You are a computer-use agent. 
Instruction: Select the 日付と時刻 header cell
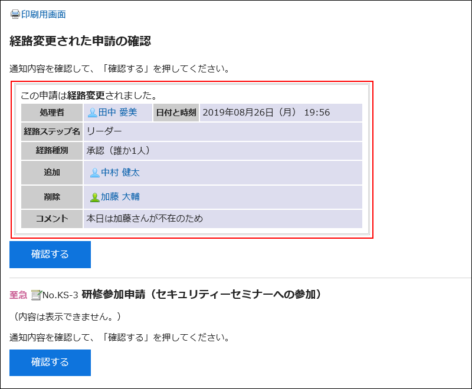(176, 113)
